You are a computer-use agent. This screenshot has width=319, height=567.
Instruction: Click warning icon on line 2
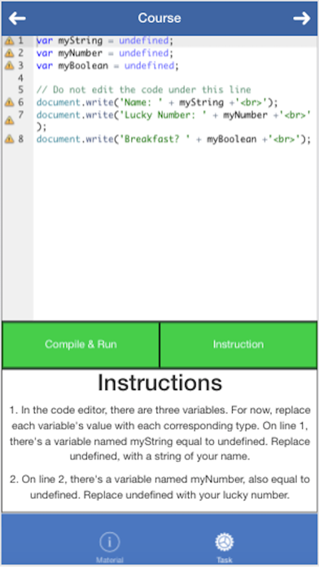click(10, 54)
